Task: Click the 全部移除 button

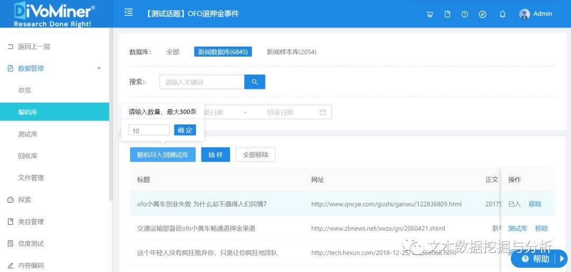Action: [x=256, y=155]
